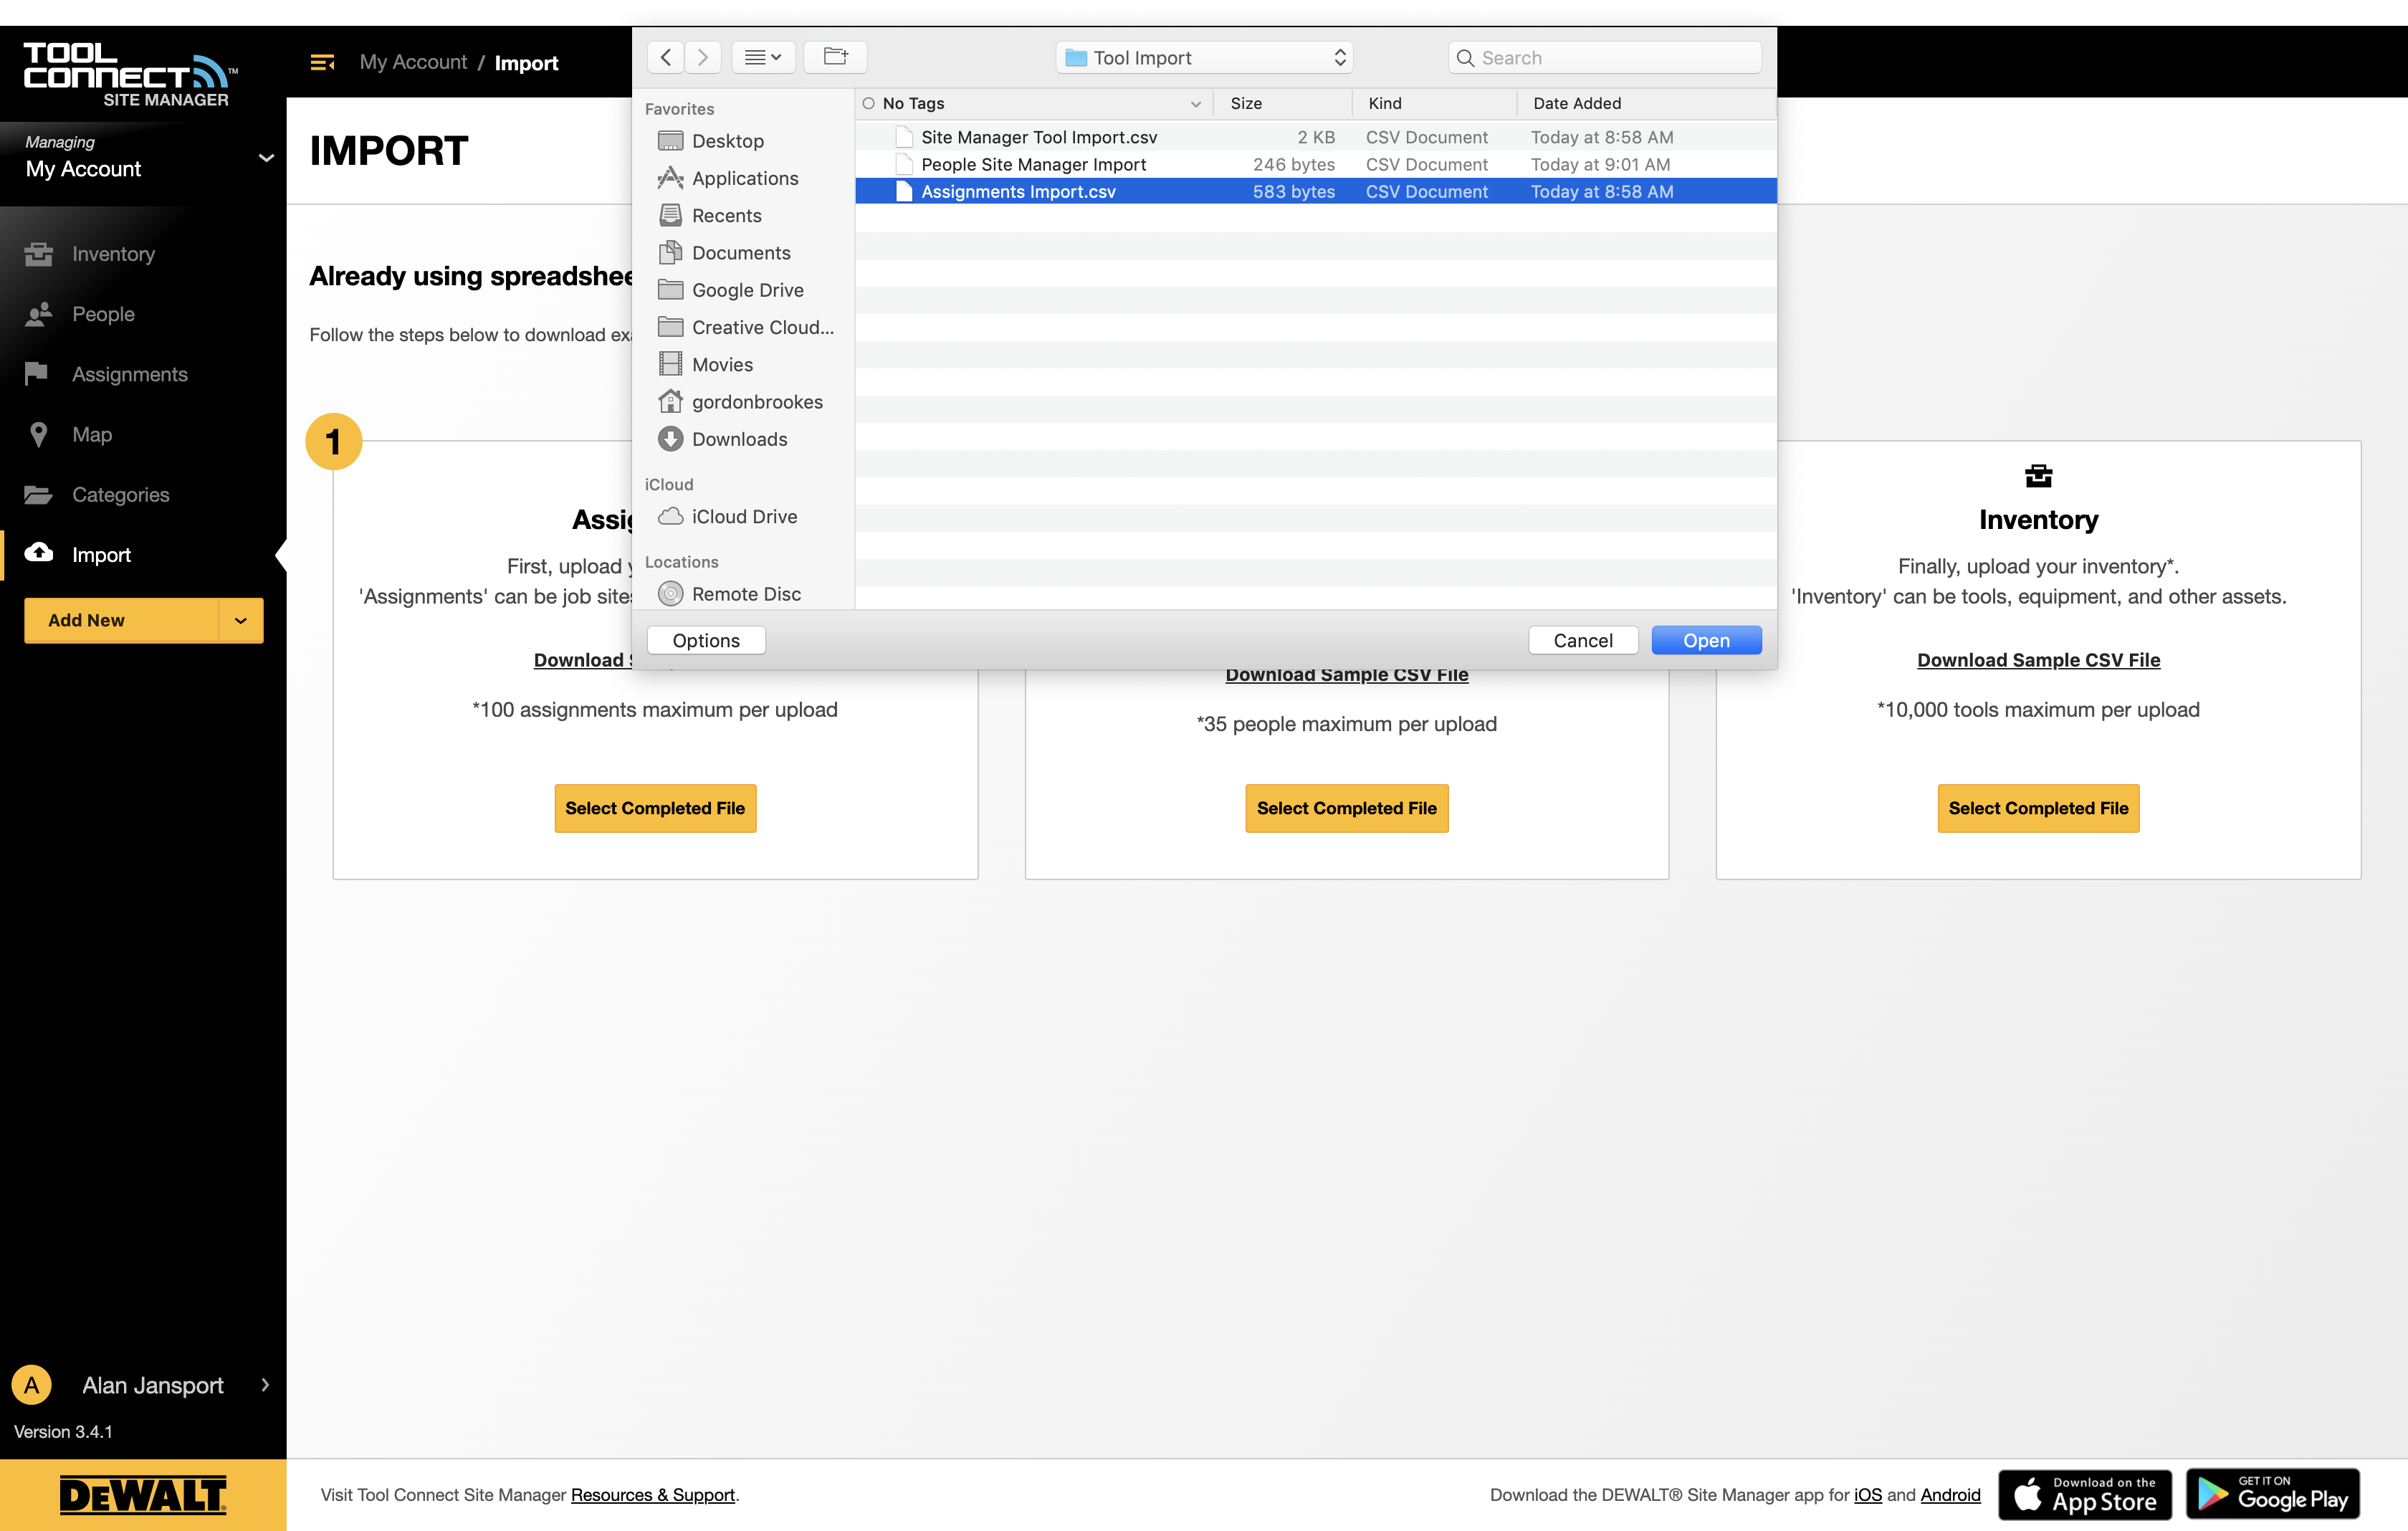
Task: Cancel the file dialog
Action: 1583,640
